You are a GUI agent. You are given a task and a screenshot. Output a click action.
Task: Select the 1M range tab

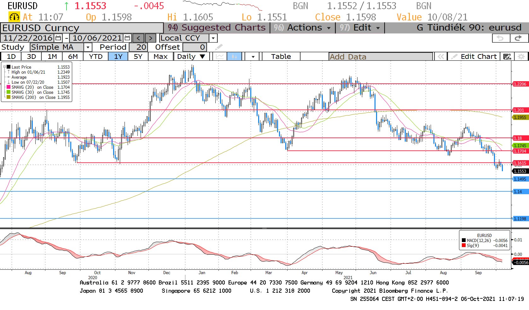pyautogui.click(x=52, y=57)
